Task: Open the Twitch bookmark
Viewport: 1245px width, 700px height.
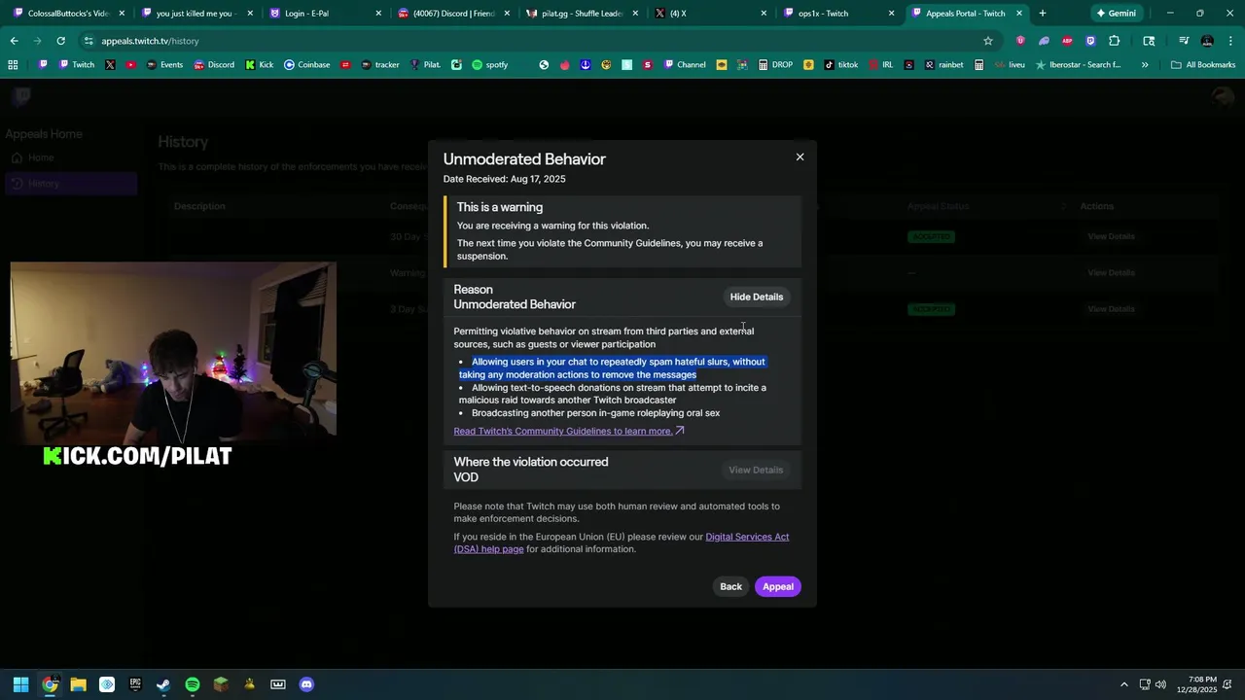Action: click(76, 65)
